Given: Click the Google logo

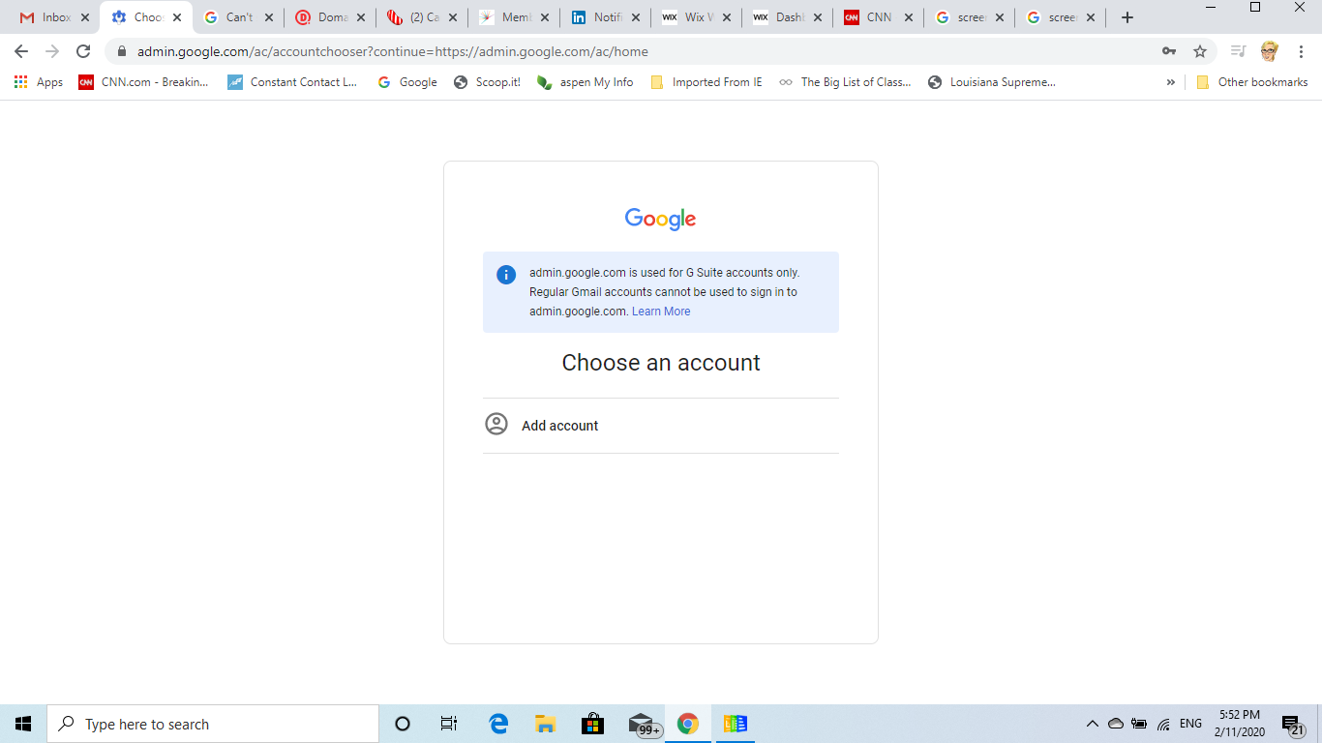Looking at the screenshot, I should [x=661, y=219].
